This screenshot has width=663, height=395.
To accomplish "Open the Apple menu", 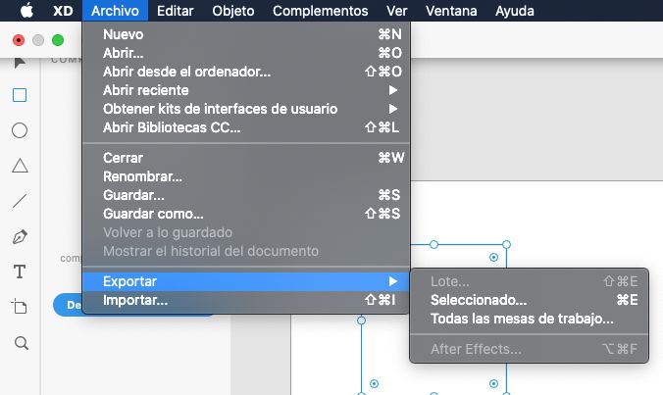I will [27, 11].
